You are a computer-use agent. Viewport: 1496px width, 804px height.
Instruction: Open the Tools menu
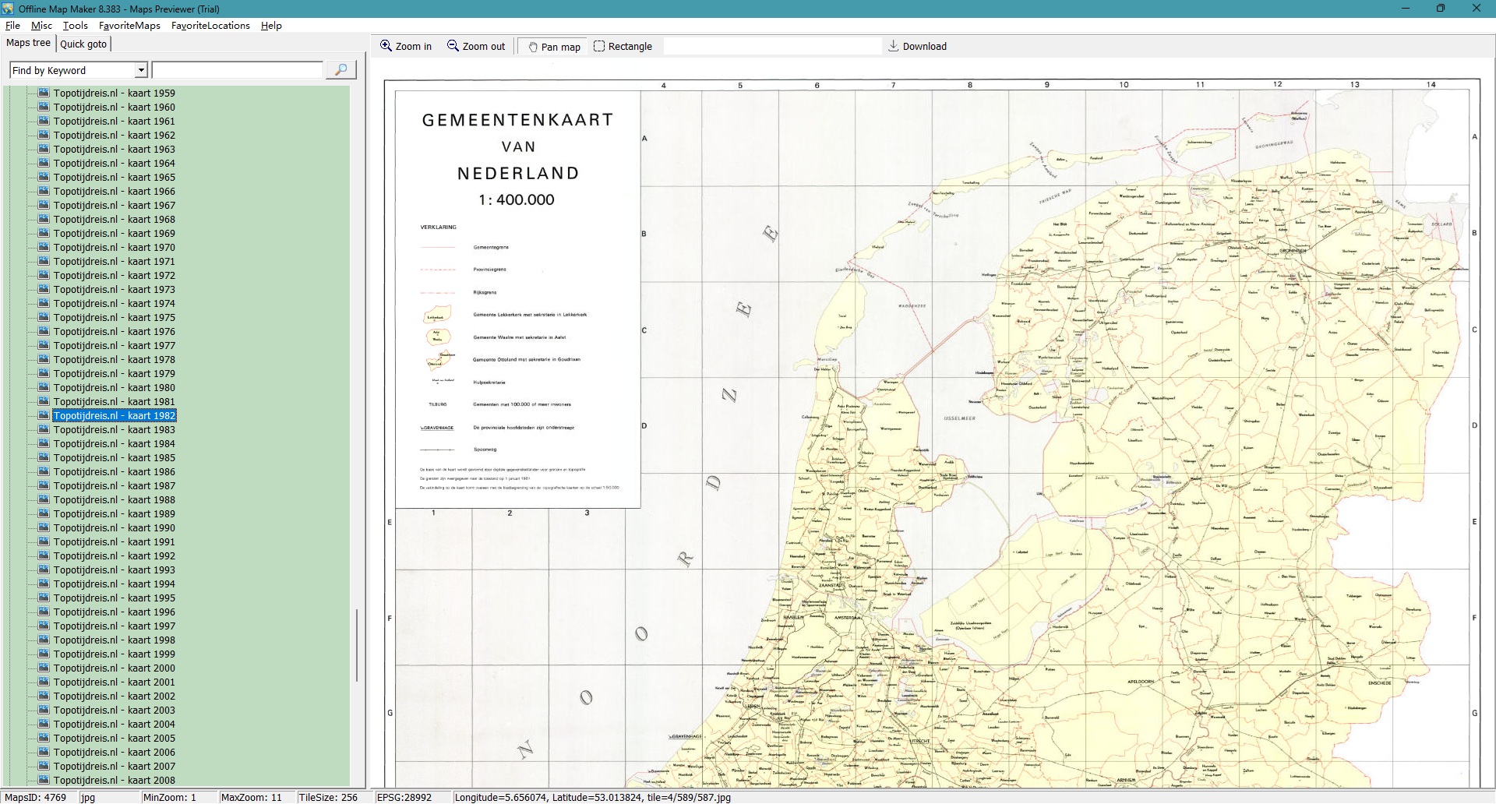(75, 26)
